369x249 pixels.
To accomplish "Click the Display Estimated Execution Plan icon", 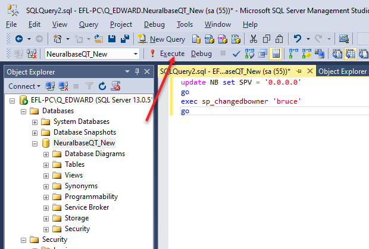I will [x=249, y=54].
